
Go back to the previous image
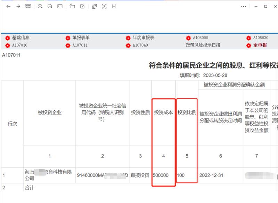coord(8,6)
